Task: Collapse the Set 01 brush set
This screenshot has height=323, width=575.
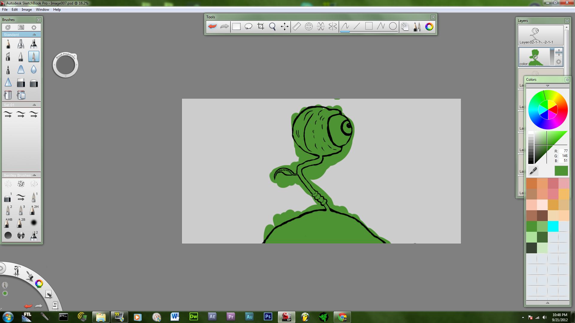Action: click(x=34, y=105)
